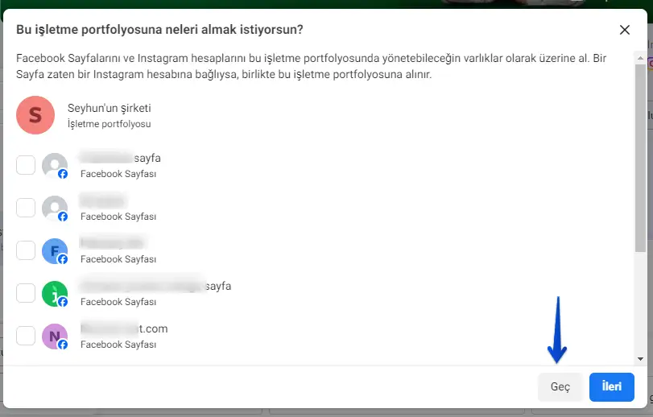The width and height of the screenshot is (653, 417).
Task: Click the scrollbar down arrow in the list
Action: coord(640,359)
